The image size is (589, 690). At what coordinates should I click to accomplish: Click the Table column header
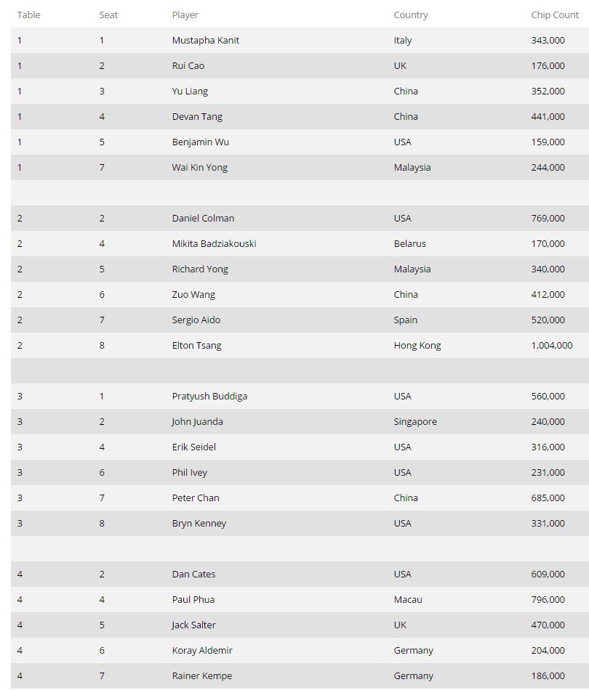(29, 15)
